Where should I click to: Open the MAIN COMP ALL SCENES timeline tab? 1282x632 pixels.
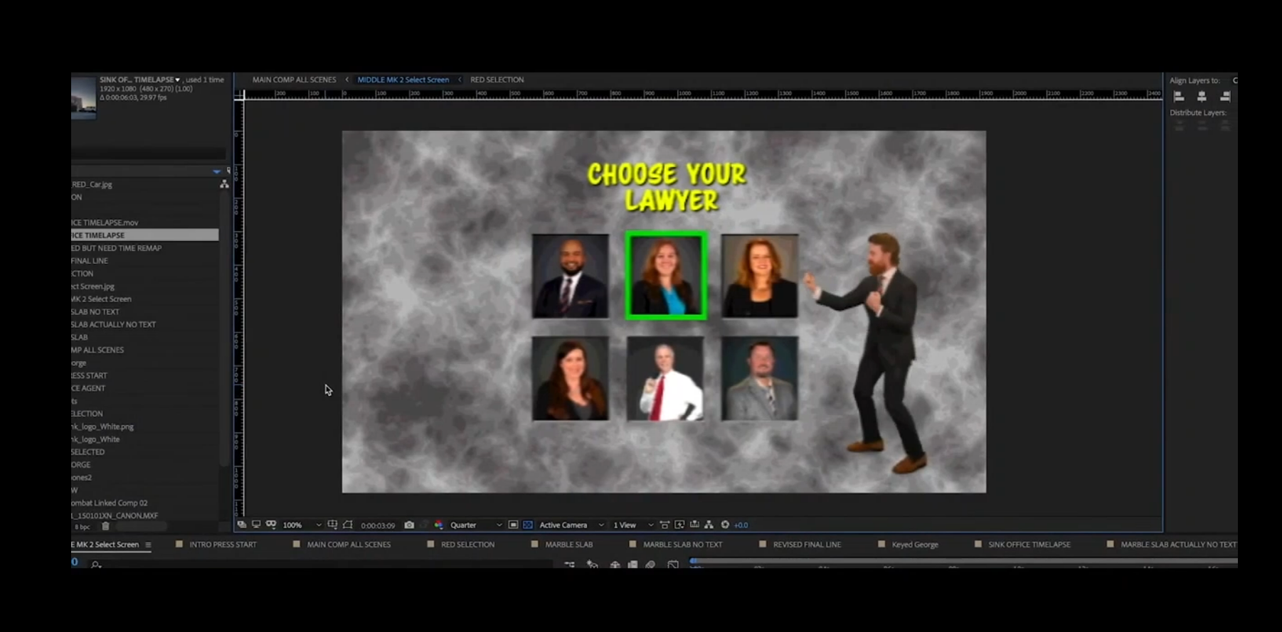pos(349,545)
